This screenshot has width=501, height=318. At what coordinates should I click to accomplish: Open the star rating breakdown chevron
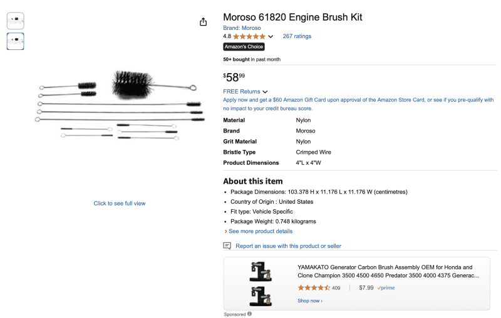(271, 36)
